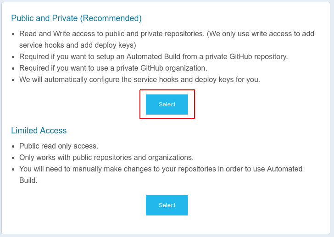Click the "service hooks and add deploy keys)" line

[x=78, y=45]
